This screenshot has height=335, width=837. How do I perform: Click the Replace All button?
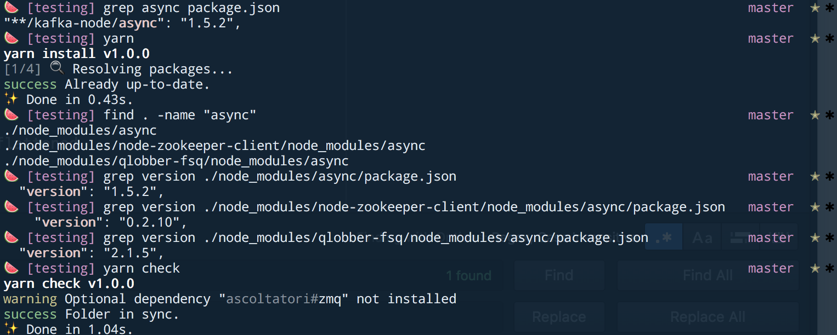(708, 317)
